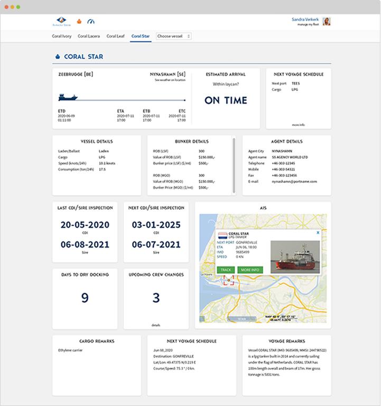The height and width of the screenshot is (406, 381).
Task: Select the Coral Star tab
Action: tap(141, 36)
